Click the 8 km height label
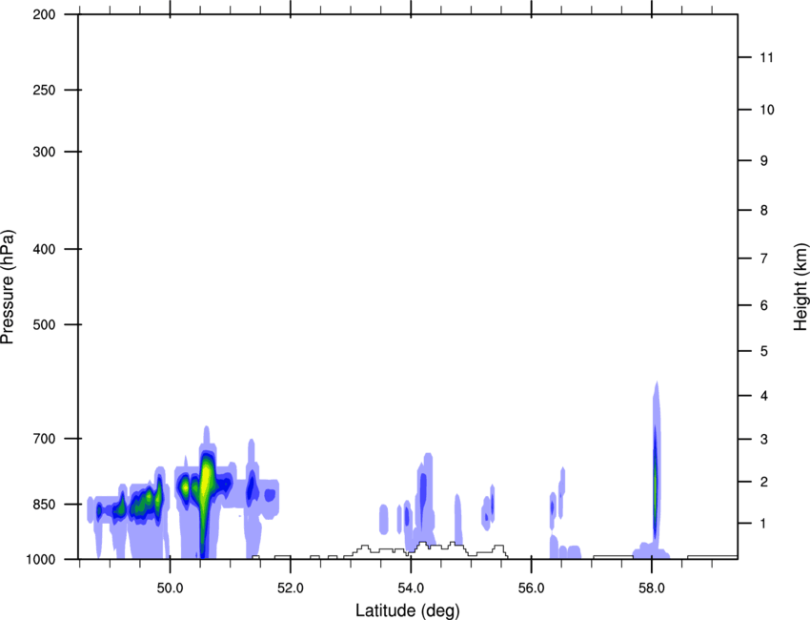 (x=764, y=210)
